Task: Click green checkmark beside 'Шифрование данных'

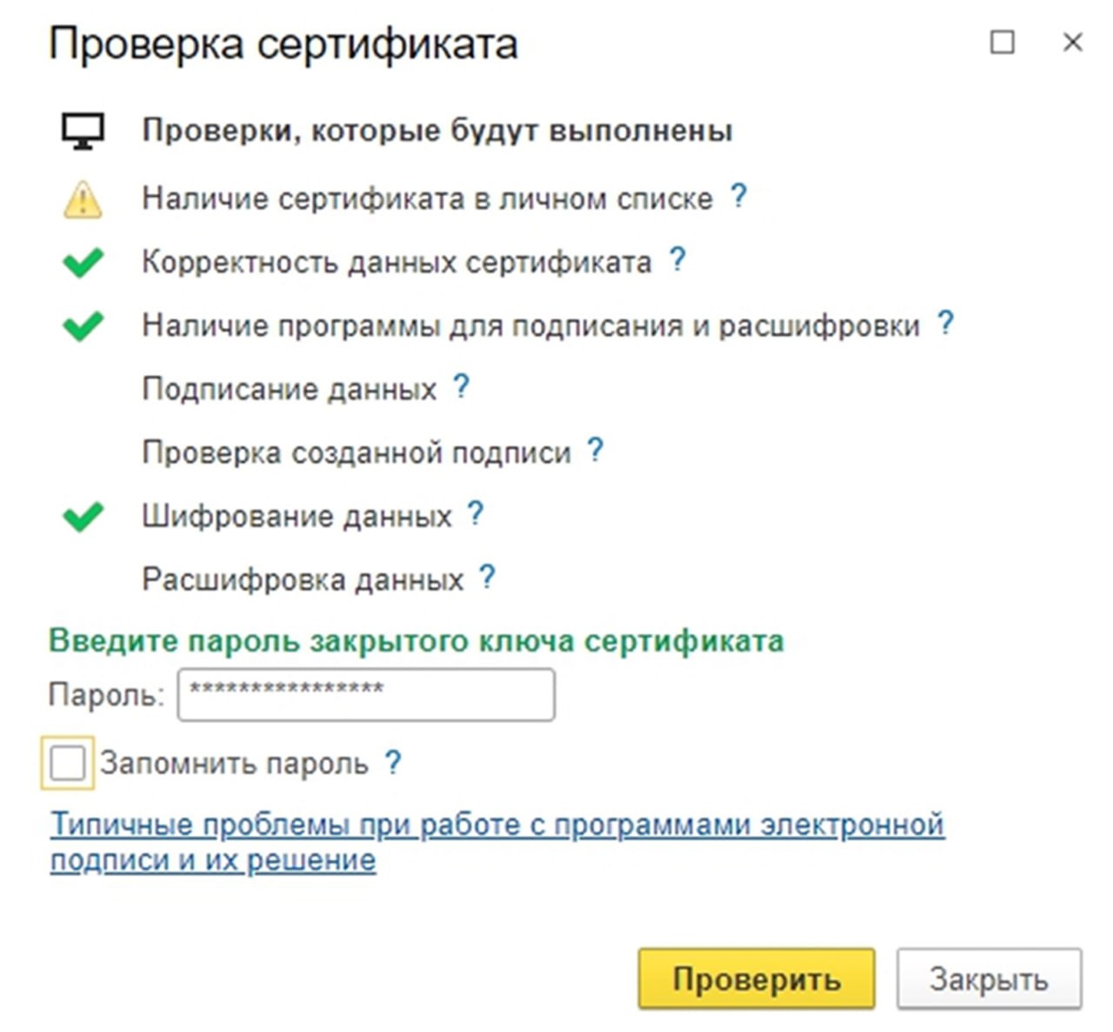Action: point(83,517)
